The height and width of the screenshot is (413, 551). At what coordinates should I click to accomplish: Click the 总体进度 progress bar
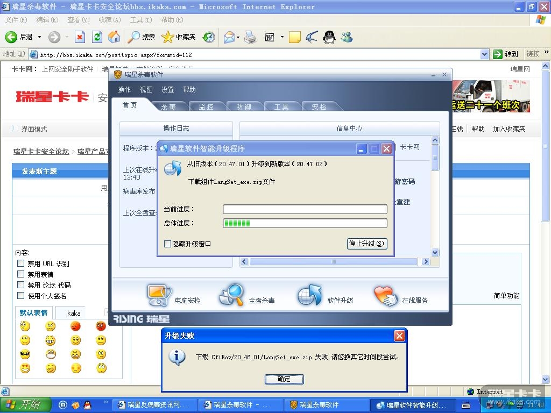point(305,223)
